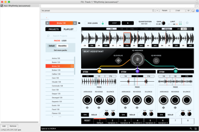Image resolution: width=199 pixels, height=132 pixels.
Task: Switch to the PROJECTS tab
Action: pos(54,29)
